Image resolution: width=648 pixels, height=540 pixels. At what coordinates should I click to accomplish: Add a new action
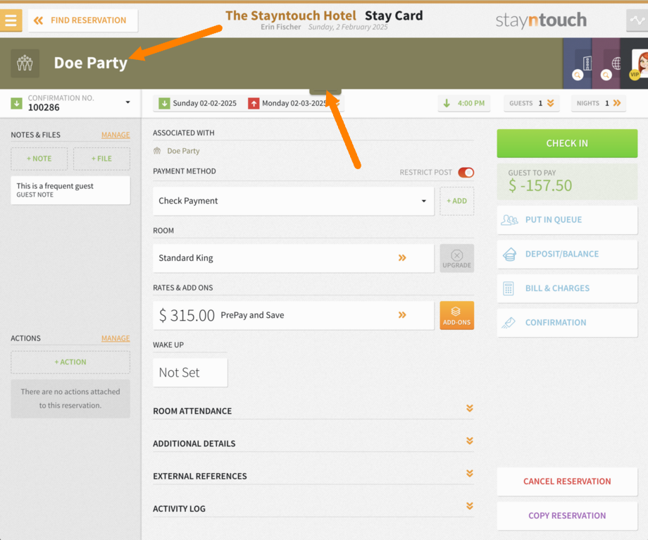click(x=70, y=362)
